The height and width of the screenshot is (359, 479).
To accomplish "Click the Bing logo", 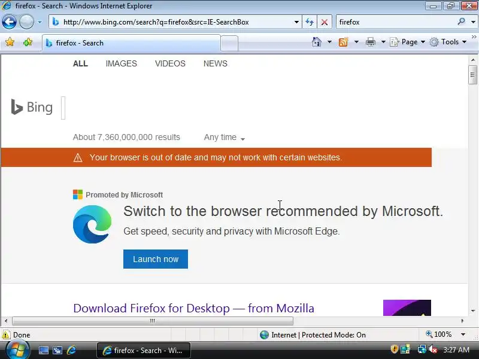I will [32, 107].
